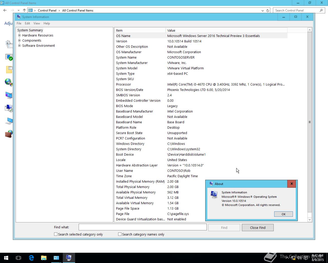Click the volume speaker tray icon
The image size is (328, 263).
coord(300,258)
